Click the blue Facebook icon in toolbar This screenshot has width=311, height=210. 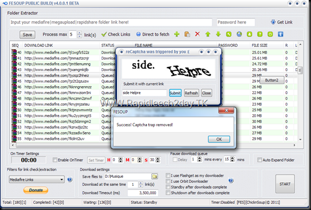coord(281,34)
